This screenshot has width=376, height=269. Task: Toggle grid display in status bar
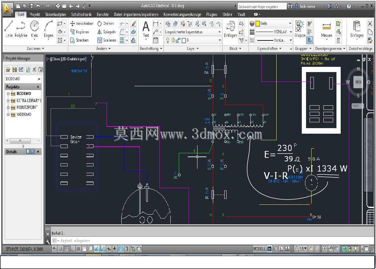[x=66, y=249]
